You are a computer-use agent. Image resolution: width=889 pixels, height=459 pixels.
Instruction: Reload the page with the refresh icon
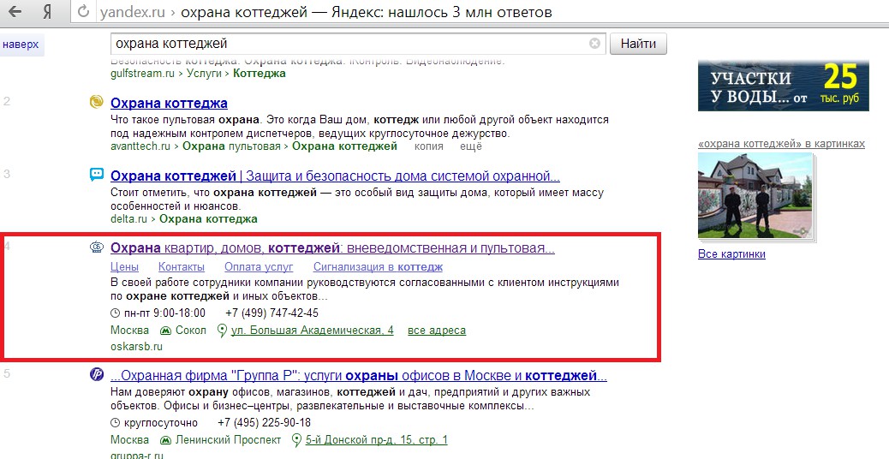point(83,11)
